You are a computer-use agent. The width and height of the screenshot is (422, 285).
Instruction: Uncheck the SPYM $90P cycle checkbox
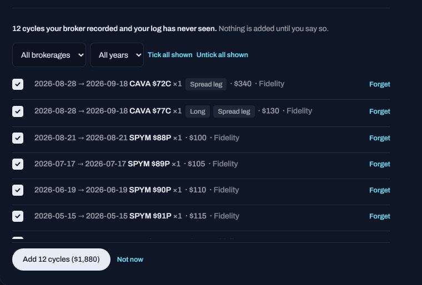point(18,190)
